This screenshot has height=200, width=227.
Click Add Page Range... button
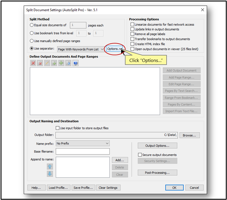(182, 78)
